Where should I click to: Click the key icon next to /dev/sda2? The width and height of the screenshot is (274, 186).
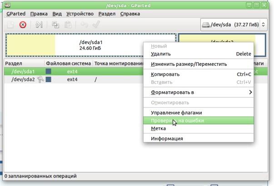(40, 79)
